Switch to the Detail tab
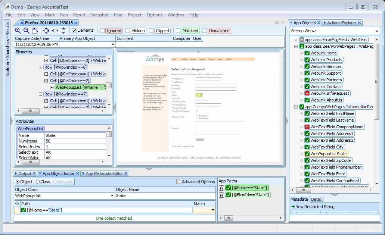 pos(316,200)
